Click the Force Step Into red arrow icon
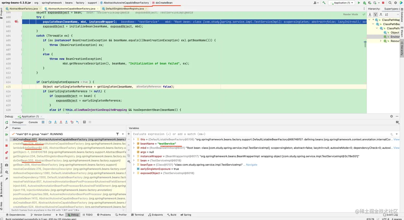The height and width of the screenshot is (220, 404). point(61,122)
